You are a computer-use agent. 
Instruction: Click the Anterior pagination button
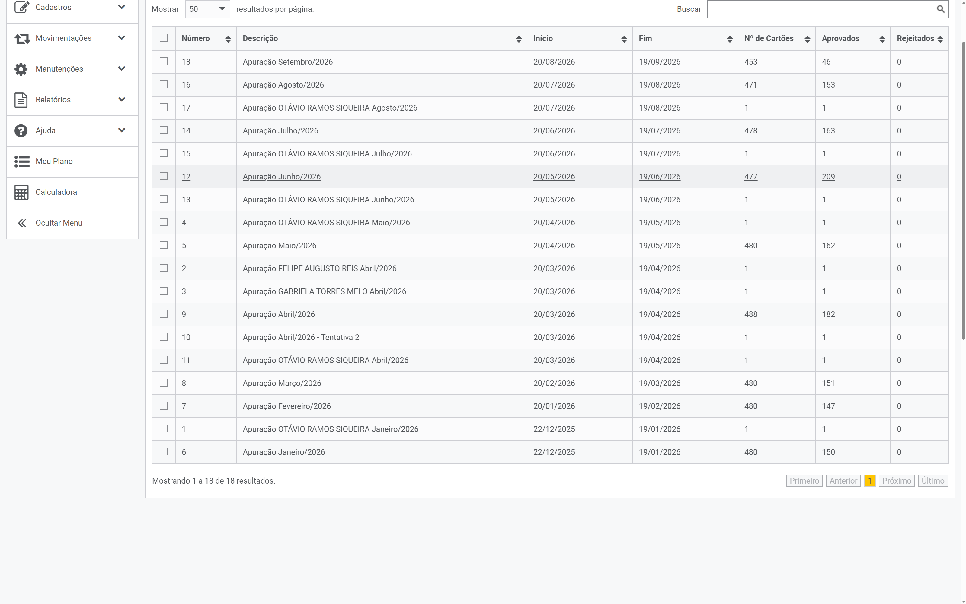tap(843, 480)
